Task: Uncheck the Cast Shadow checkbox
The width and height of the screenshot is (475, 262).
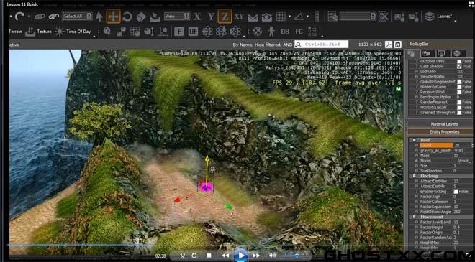Action: pos(460,67)
